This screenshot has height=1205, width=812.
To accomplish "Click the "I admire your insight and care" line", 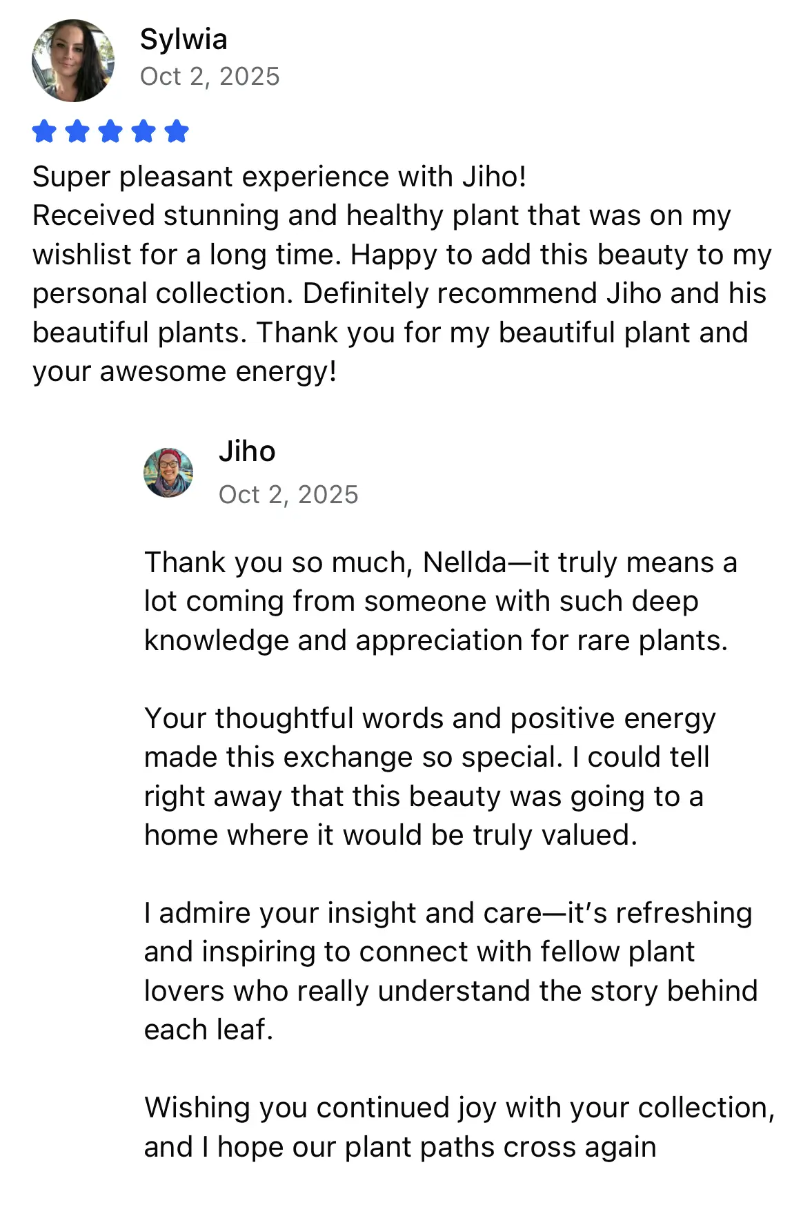I will coord(448,913).
